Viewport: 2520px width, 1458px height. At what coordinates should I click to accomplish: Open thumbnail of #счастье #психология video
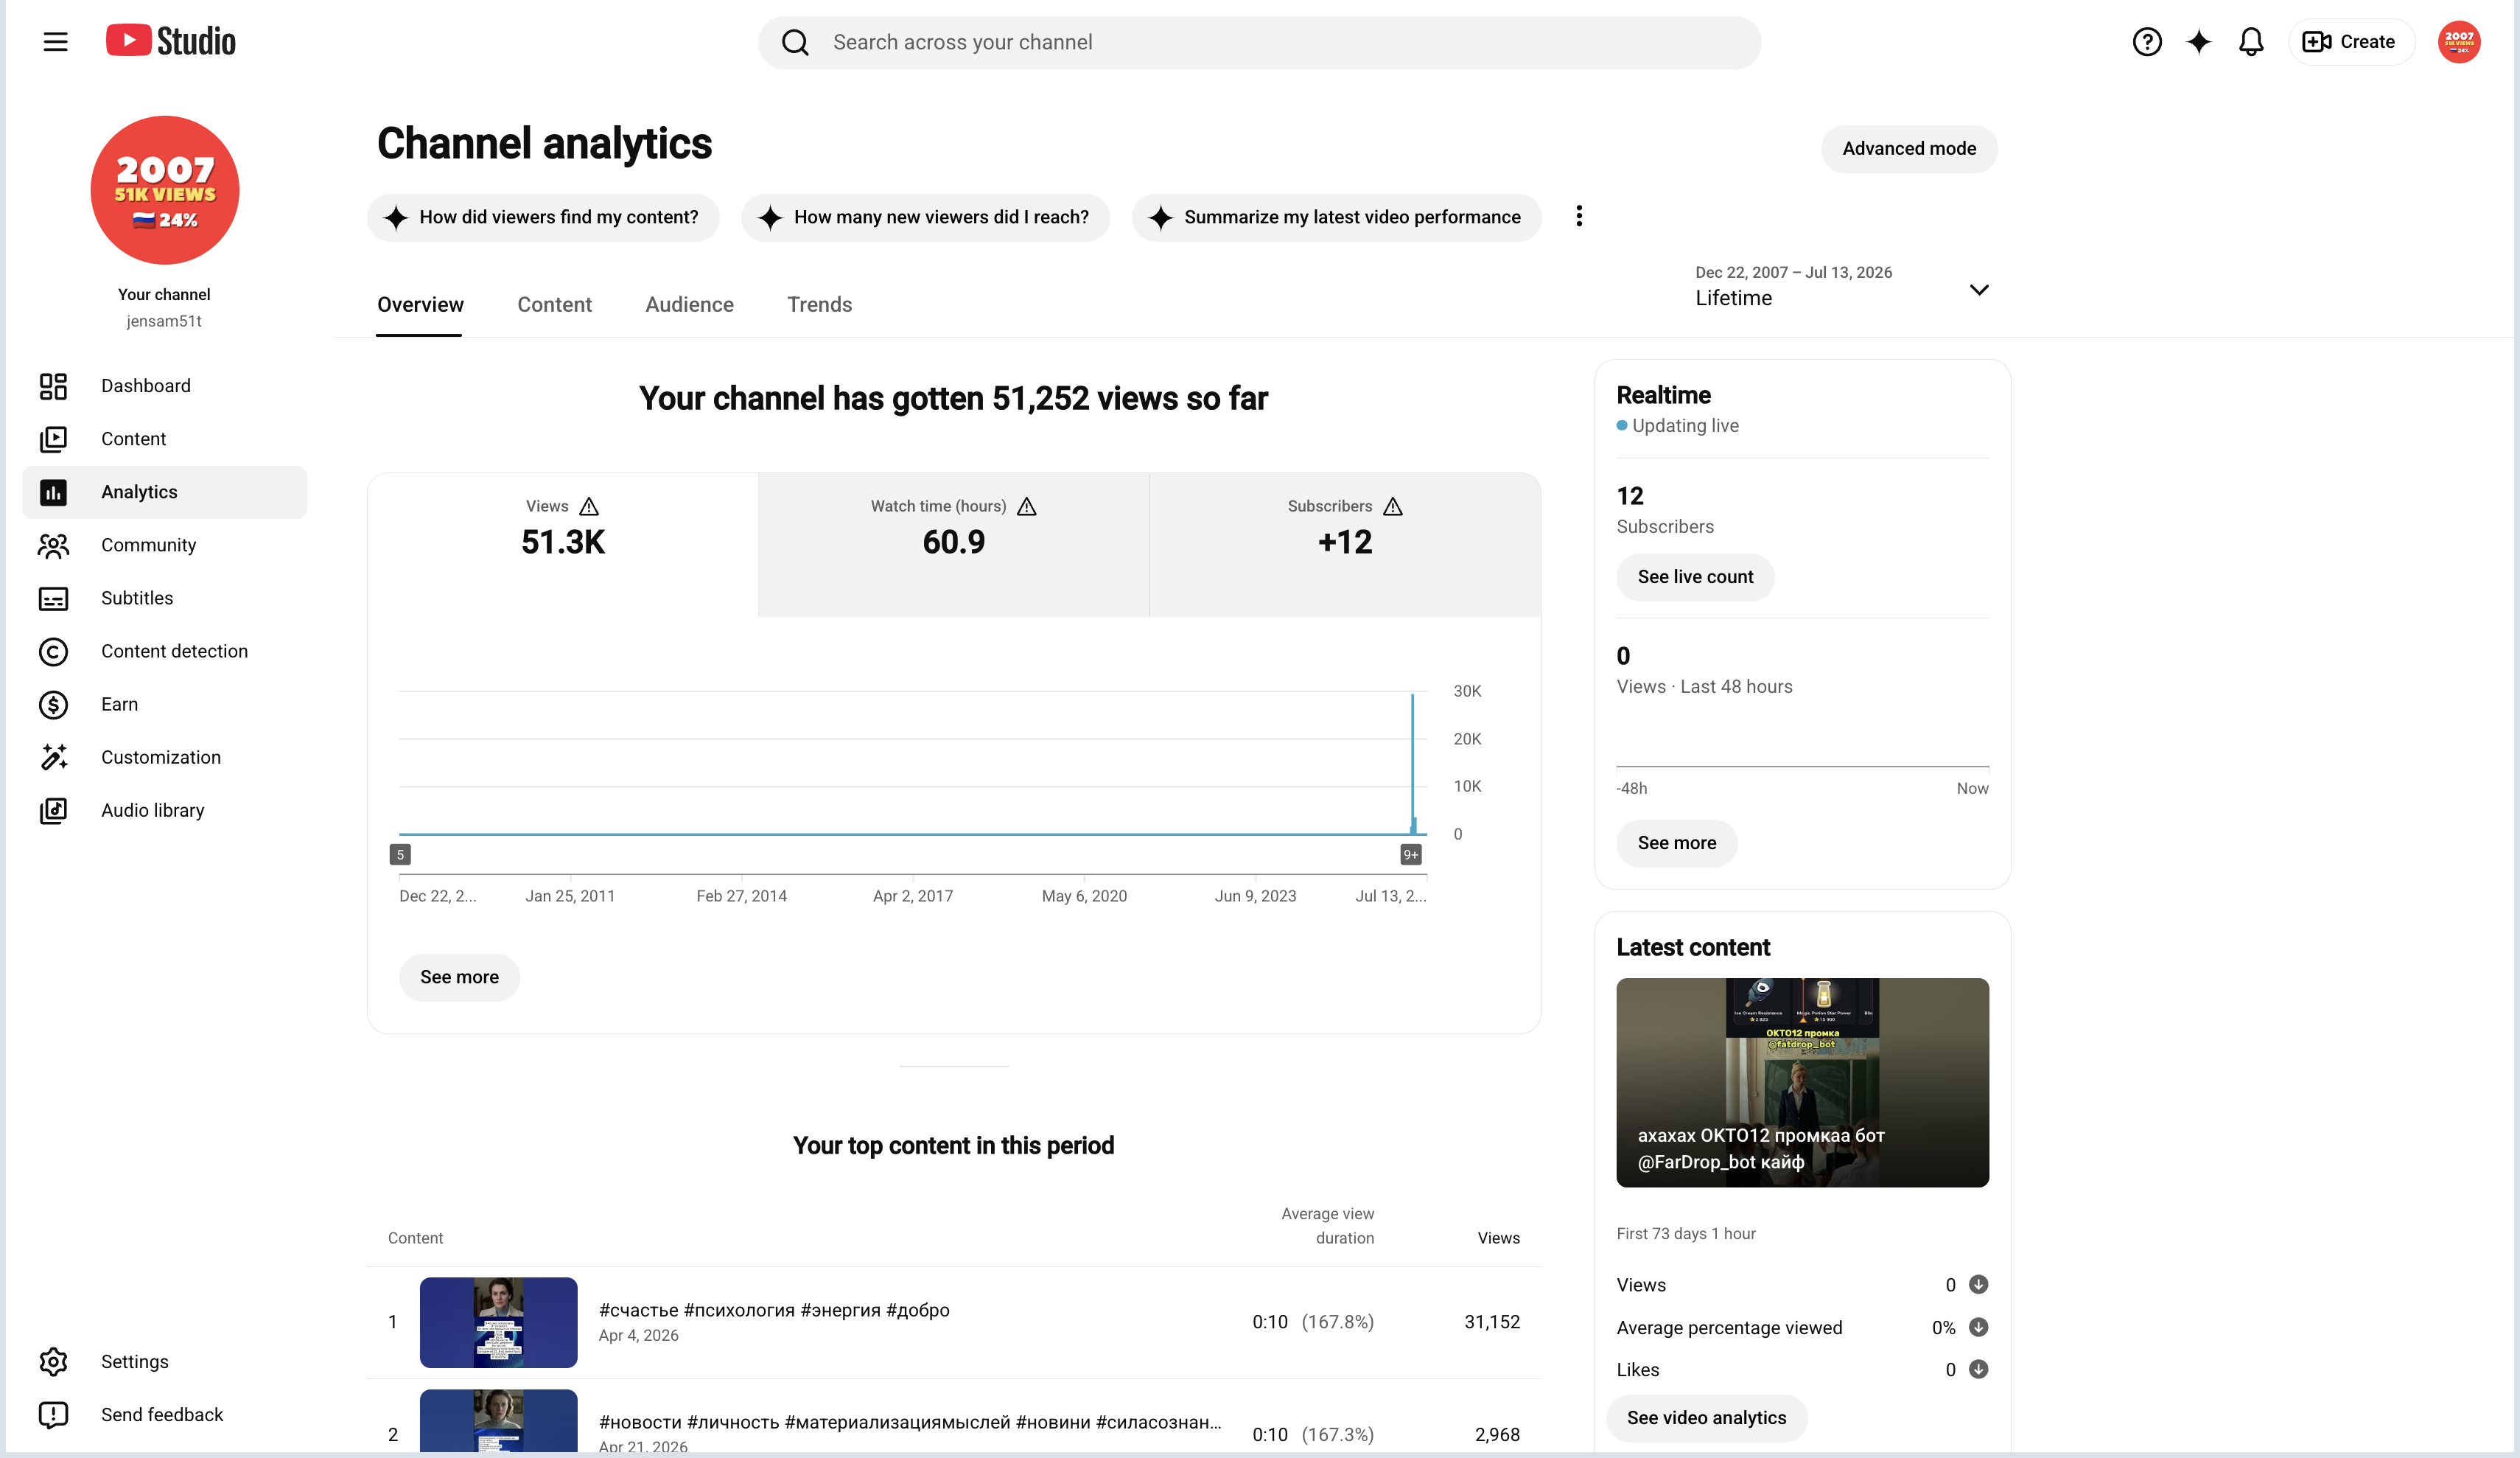pos(498,1322)
